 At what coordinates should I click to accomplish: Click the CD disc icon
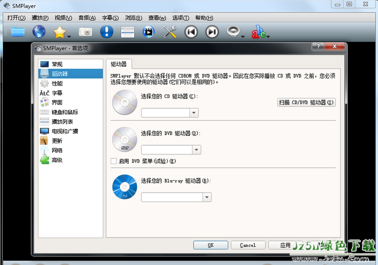point(125,102)
